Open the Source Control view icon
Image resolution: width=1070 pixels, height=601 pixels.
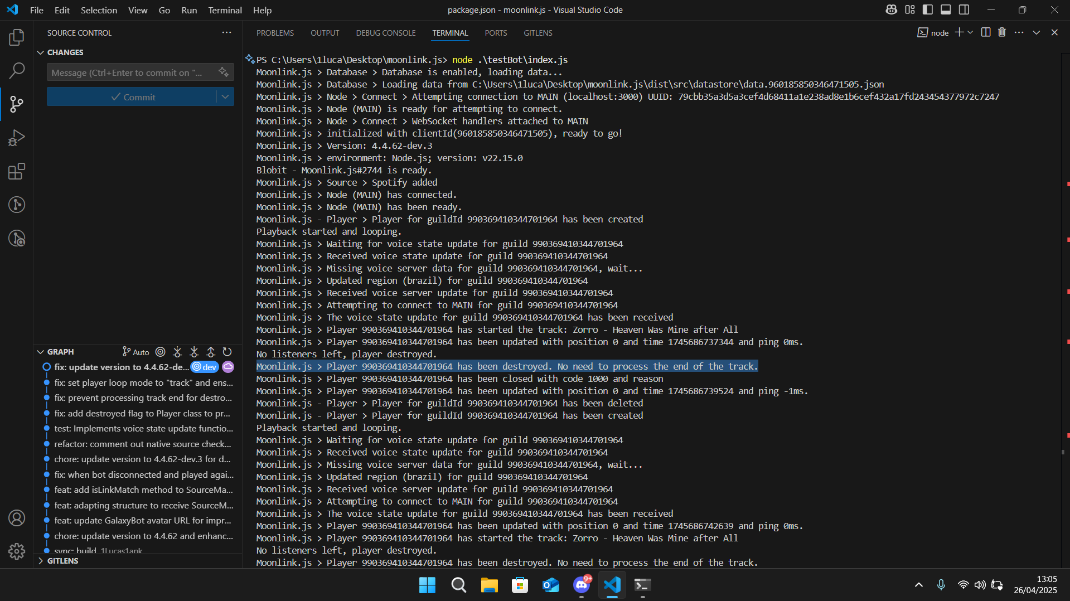pos(17,104)
